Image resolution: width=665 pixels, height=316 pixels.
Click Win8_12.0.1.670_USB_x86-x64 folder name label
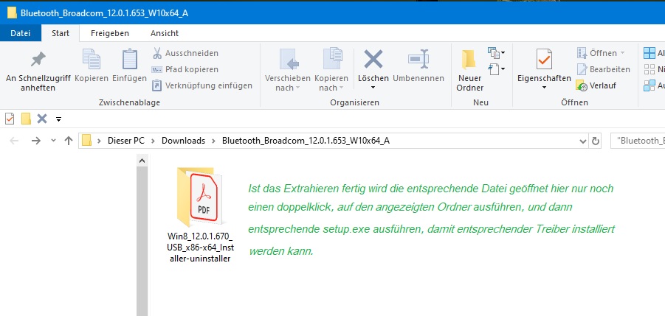[201, 247]
